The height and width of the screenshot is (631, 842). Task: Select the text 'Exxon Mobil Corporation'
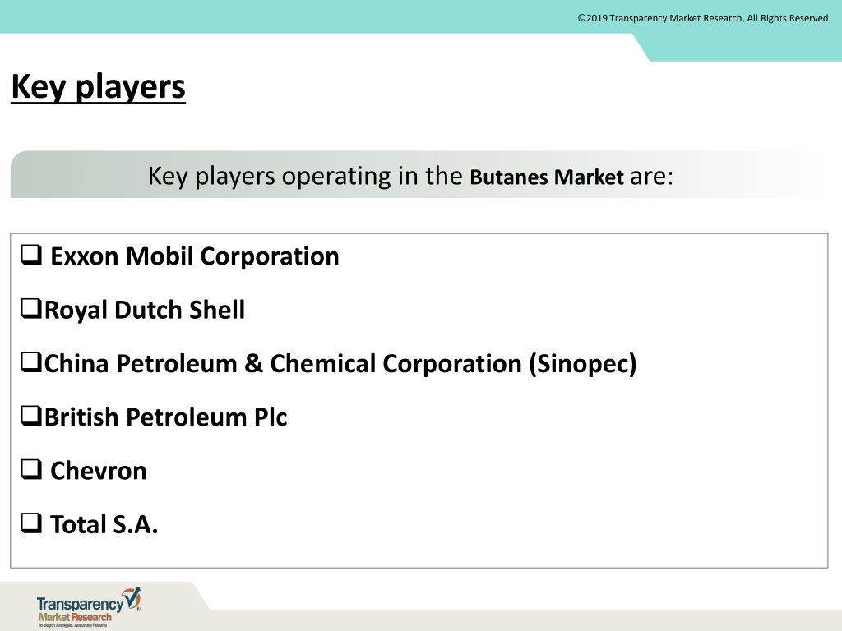194,256
